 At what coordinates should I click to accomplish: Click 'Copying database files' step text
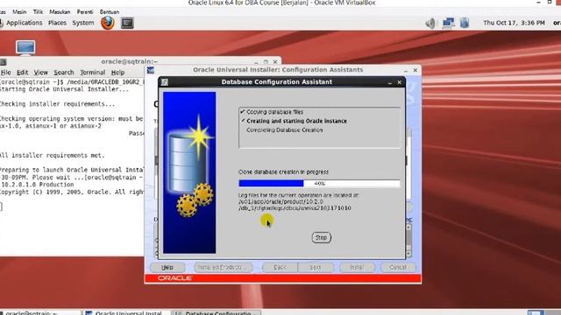(274, 112)
